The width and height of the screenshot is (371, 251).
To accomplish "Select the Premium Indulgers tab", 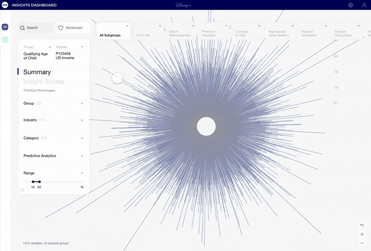I will click(214, 31).
